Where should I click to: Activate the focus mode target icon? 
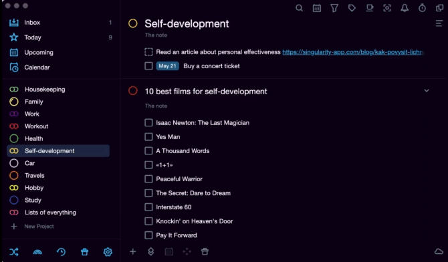point(387,8)
